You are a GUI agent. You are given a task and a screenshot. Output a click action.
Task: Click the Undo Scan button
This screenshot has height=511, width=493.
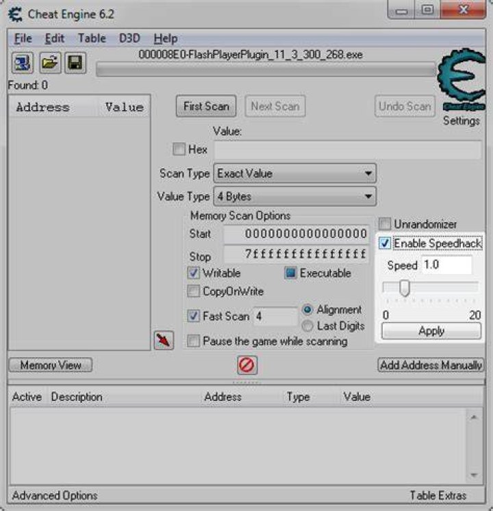[405, 106]
